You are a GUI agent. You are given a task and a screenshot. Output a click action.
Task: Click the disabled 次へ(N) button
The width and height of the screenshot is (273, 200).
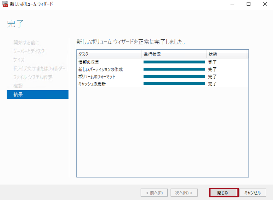click(184, 193)
